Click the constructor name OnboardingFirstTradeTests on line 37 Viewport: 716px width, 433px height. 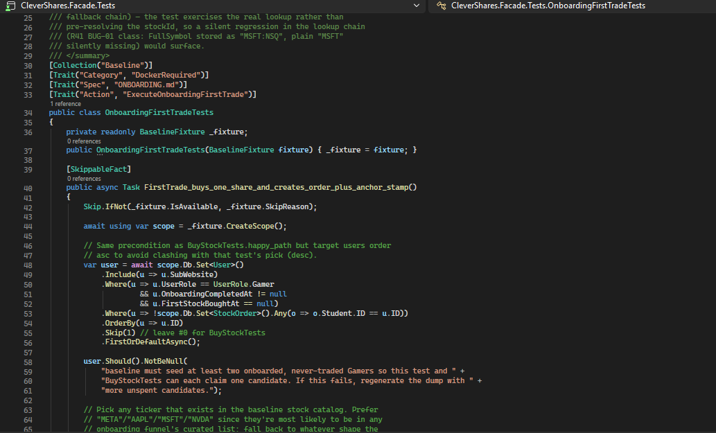point(150,150)
